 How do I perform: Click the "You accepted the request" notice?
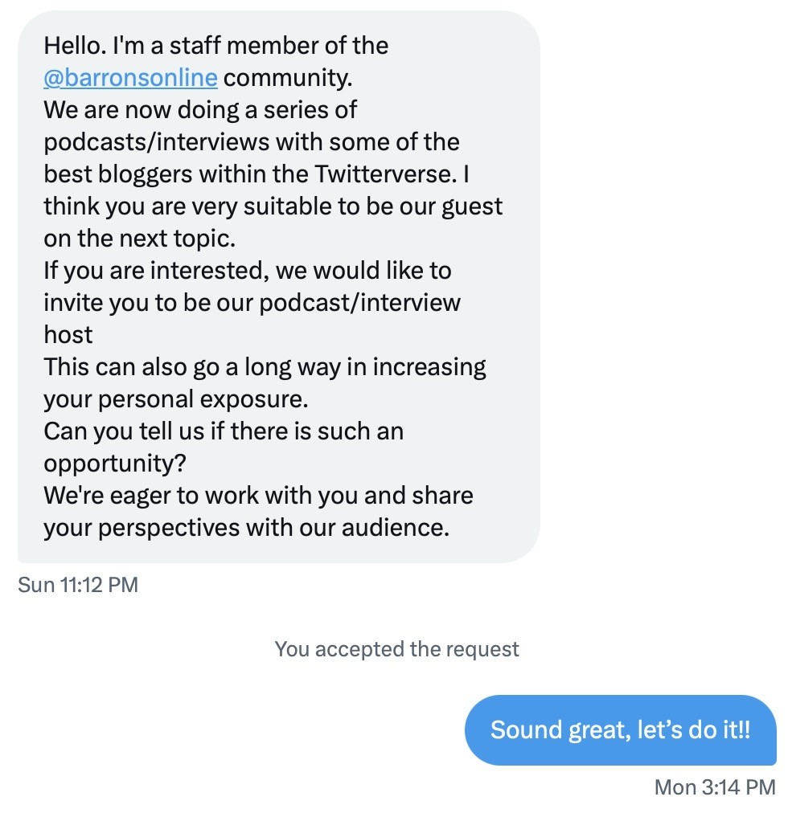[397, 649]
